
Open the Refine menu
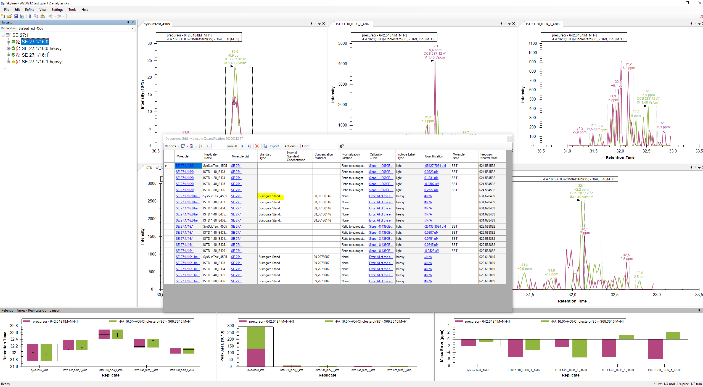(30, 10)
